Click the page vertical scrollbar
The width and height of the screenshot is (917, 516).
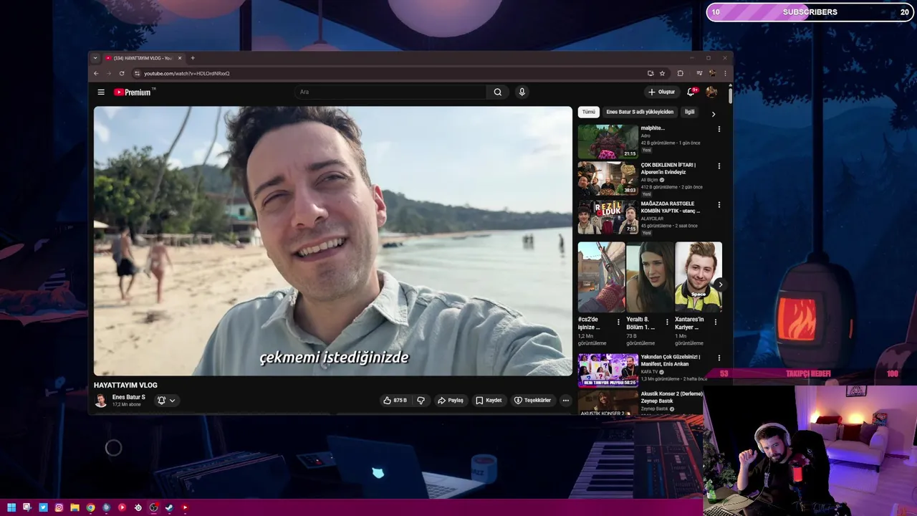730,97
